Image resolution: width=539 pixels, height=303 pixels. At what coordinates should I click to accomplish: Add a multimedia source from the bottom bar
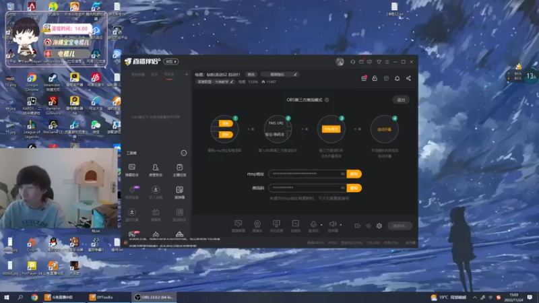pyautogui.click(x=295, y=226)
